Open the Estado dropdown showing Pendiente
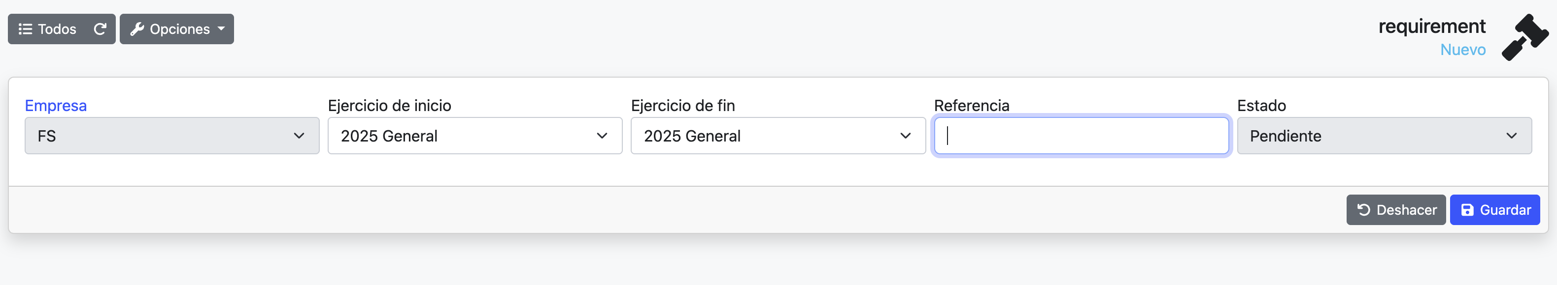The width and height of the screenshot is (1557, 285). (x=1384, y=136)
